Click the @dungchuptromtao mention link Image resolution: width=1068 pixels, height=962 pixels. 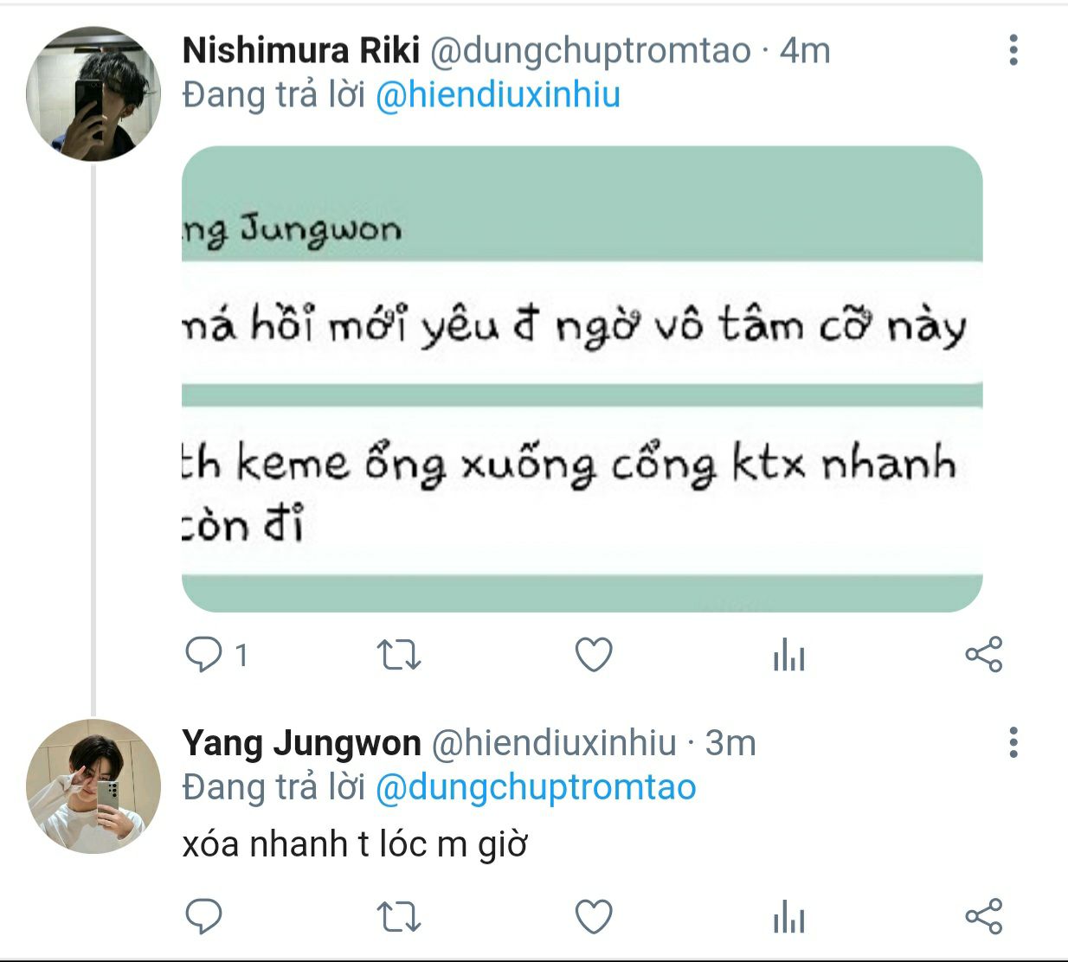(536, 787)
